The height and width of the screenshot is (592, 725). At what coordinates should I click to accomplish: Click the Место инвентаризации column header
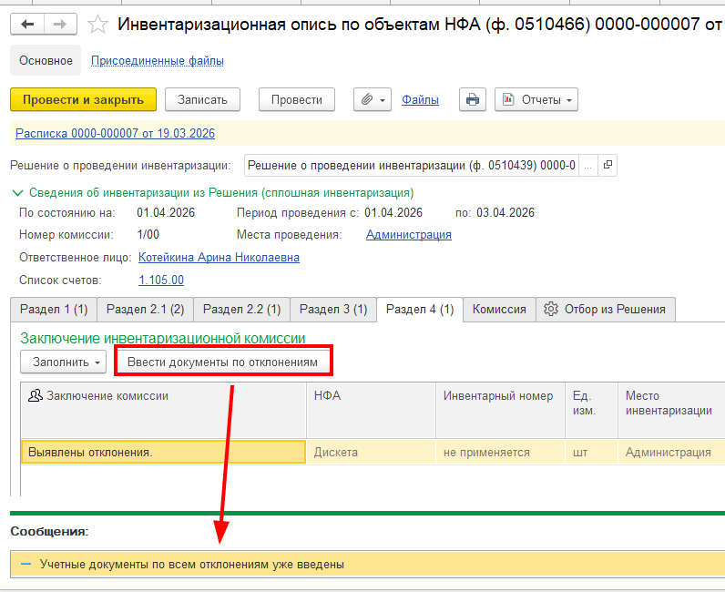[x=671, y=410]
